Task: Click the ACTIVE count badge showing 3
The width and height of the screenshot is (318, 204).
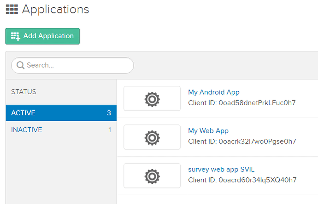Action: (109, 113)
